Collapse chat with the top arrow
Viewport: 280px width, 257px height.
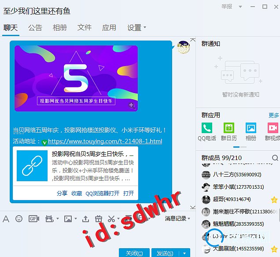pos(193,40)
